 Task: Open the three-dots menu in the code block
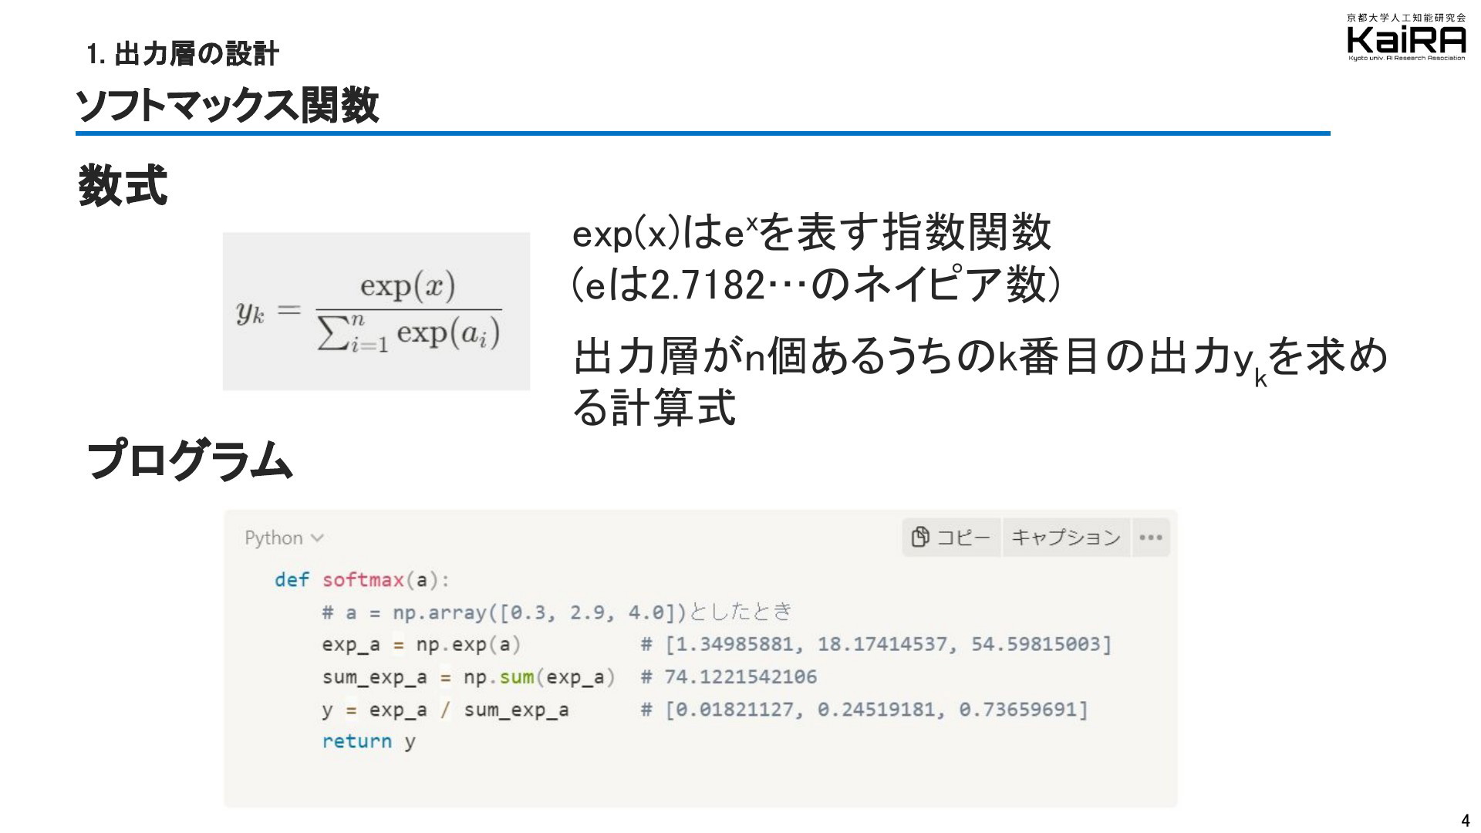click(x=1150, y=538)
